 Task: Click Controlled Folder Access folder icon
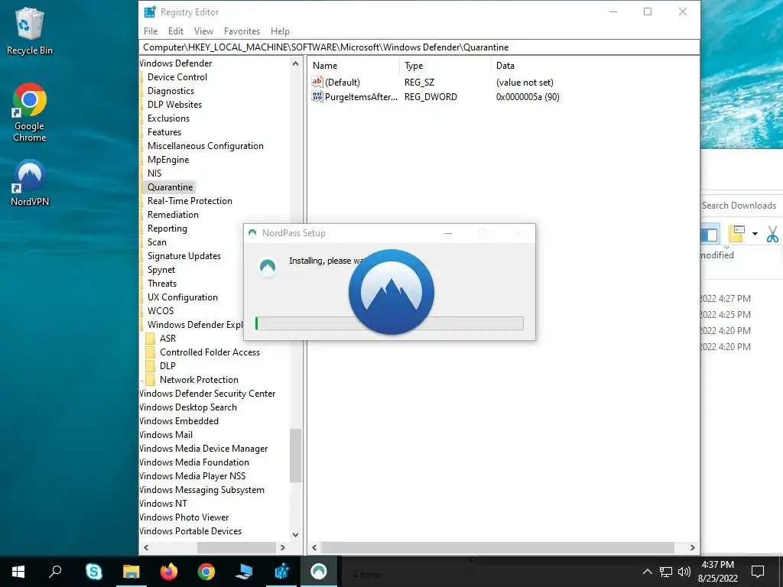click(x=150, y=352)
